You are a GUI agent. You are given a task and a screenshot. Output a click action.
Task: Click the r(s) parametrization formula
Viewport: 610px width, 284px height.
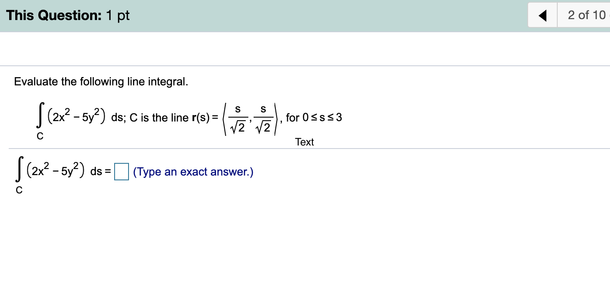tap(235, 117)
